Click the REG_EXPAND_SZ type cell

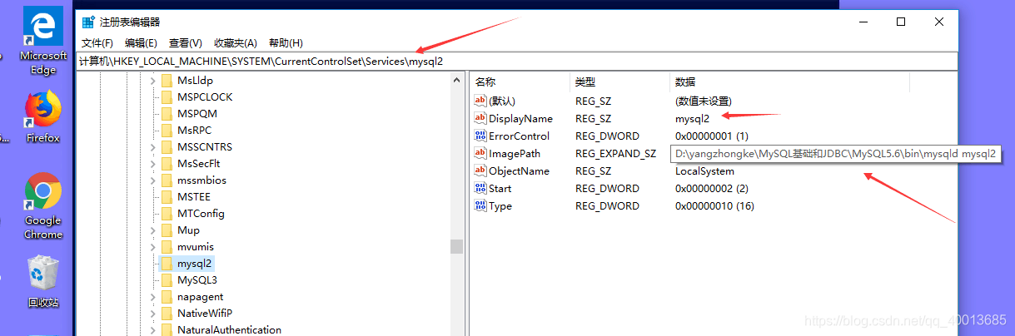616,153
